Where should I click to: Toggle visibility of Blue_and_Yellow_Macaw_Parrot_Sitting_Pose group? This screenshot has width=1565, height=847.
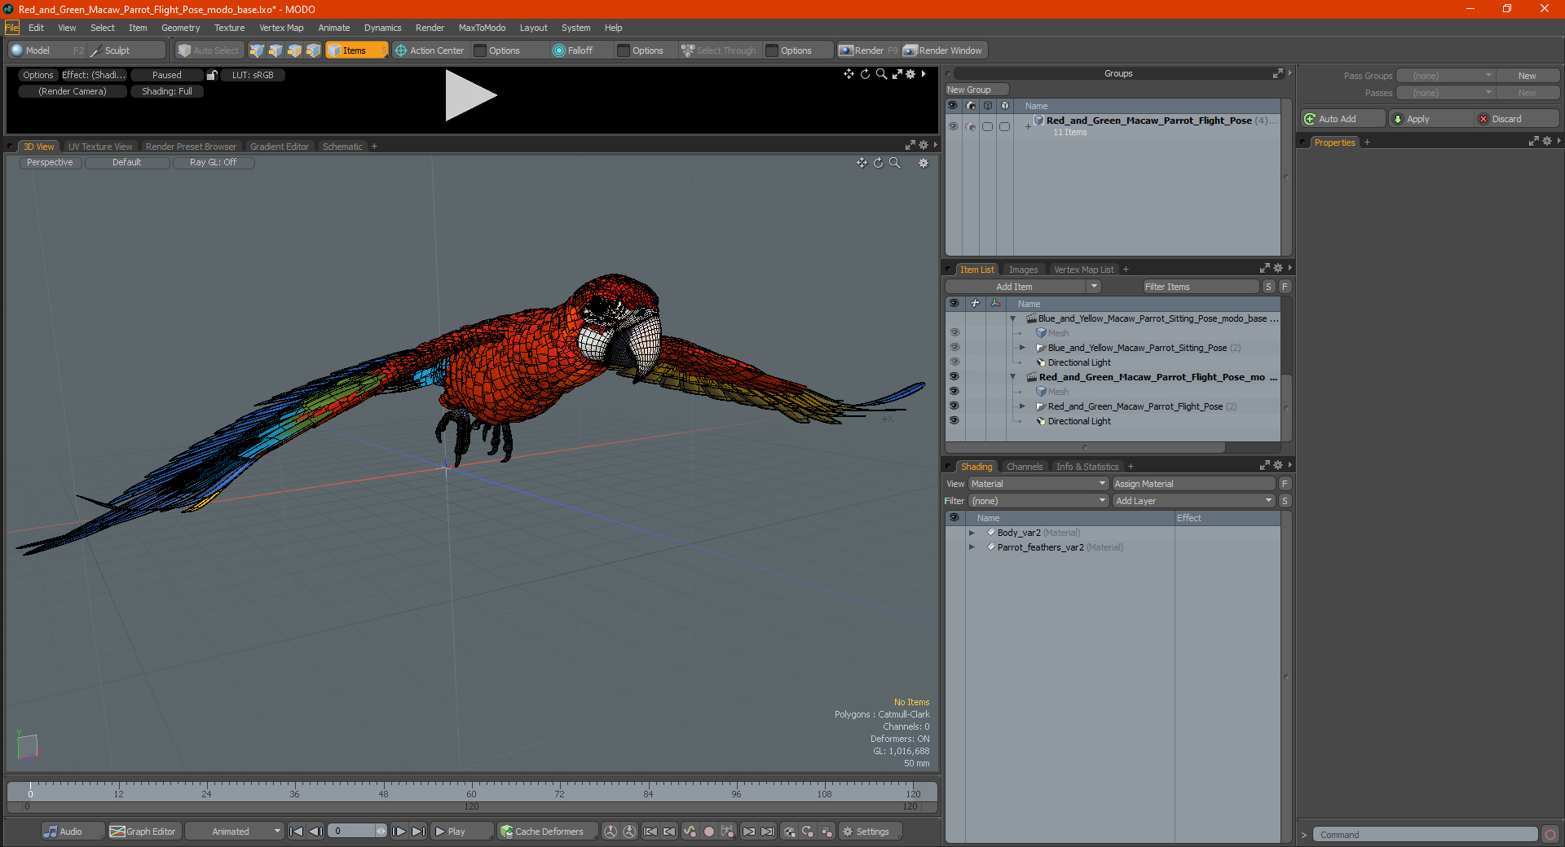(954, 348)
